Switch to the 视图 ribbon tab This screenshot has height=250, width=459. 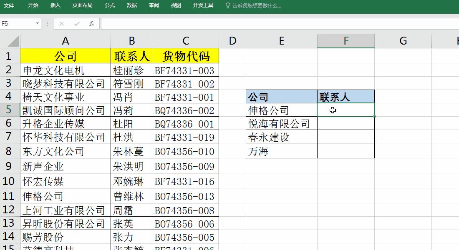tap(176, 6)
